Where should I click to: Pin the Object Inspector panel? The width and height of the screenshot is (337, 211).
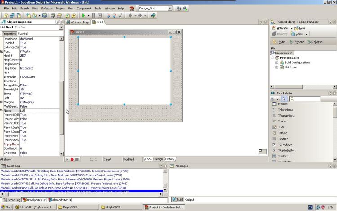57,22
